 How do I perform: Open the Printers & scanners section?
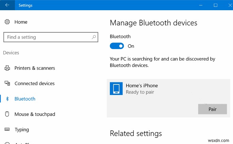(x=34, y=68)
